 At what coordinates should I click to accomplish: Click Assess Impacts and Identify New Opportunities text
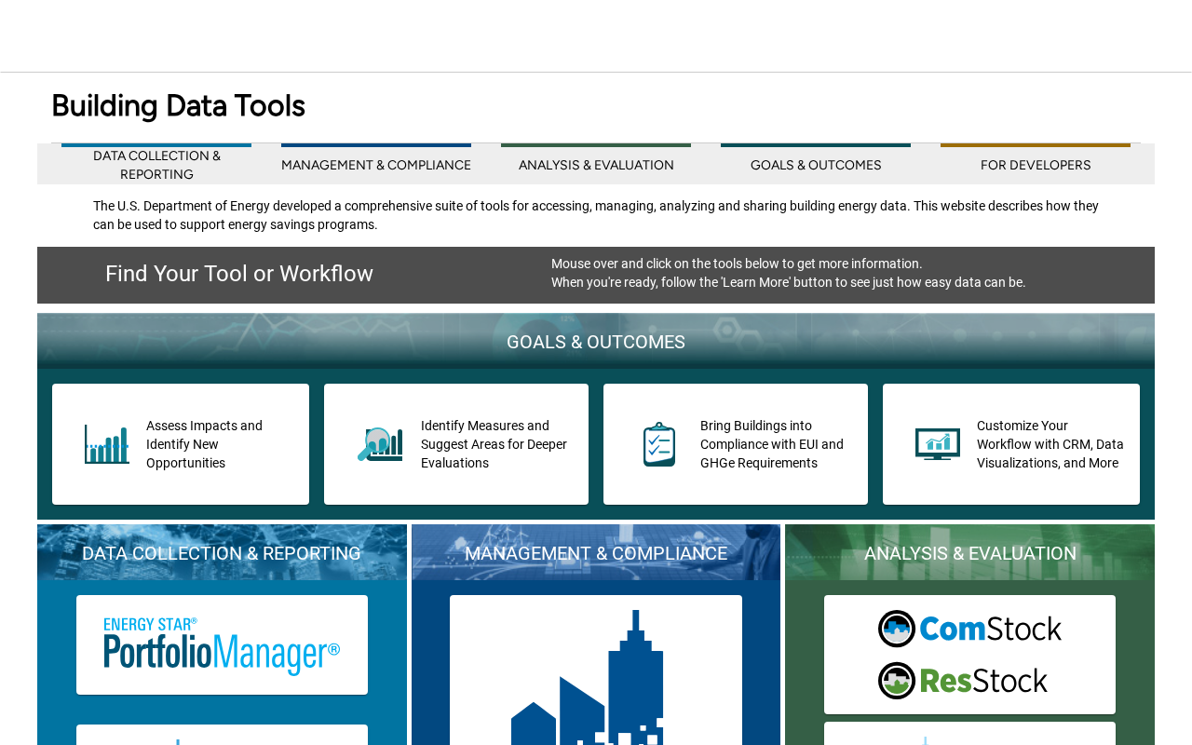click(205, 444)
